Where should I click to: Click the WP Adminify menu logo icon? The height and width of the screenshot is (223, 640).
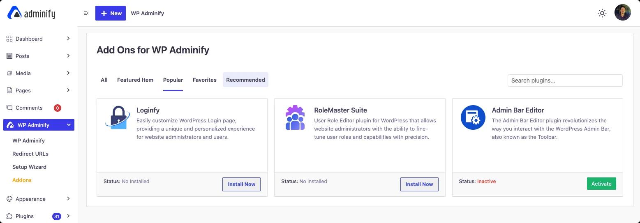tap(10, 125)
